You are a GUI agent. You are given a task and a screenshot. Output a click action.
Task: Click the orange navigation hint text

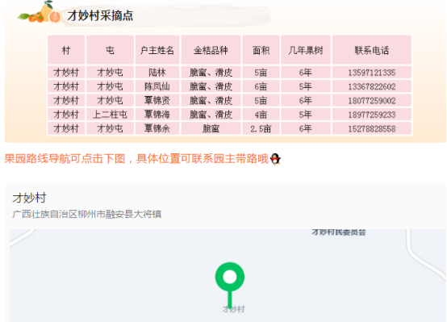(x=136, y=159)
